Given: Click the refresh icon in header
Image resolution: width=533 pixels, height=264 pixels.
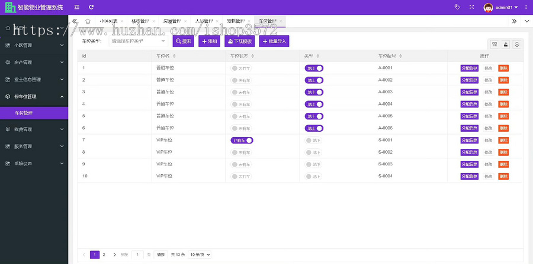Looking at the screenshot, I should (x=91, y=7).
